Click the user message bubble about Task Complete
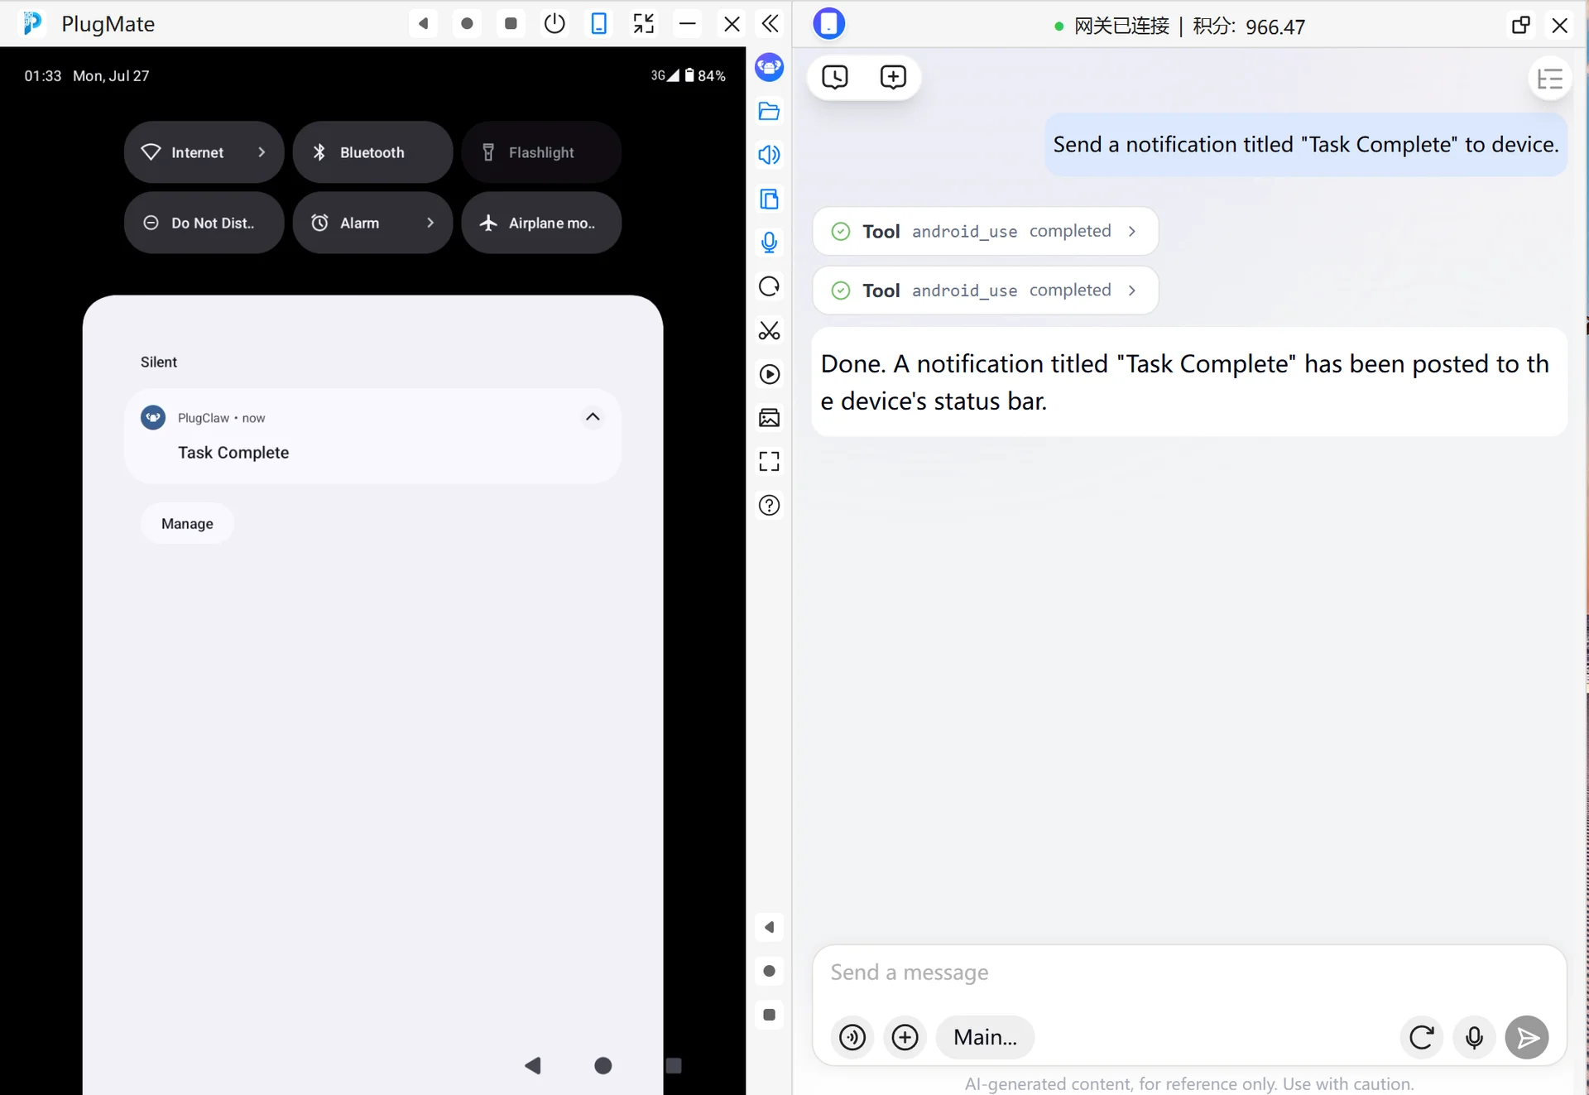Screen dimensions: 1589x1095 click(x=1305, y=144)
